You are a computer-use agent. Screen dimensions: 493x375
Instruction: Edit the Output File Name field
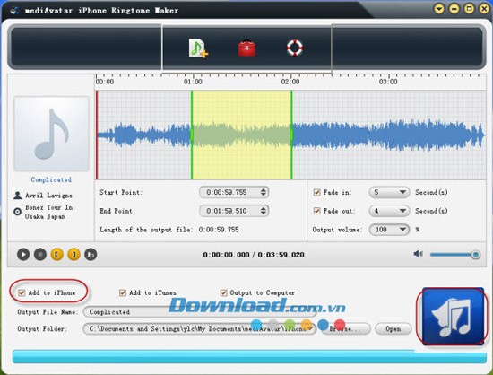click(x=200, y=312)
